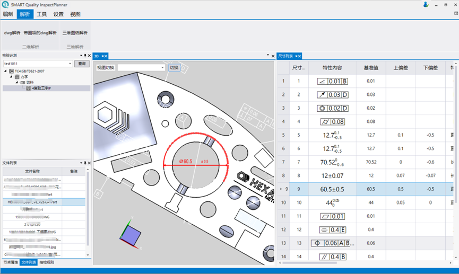Select the 解析 ribbon tab

(x=25, y=14)
